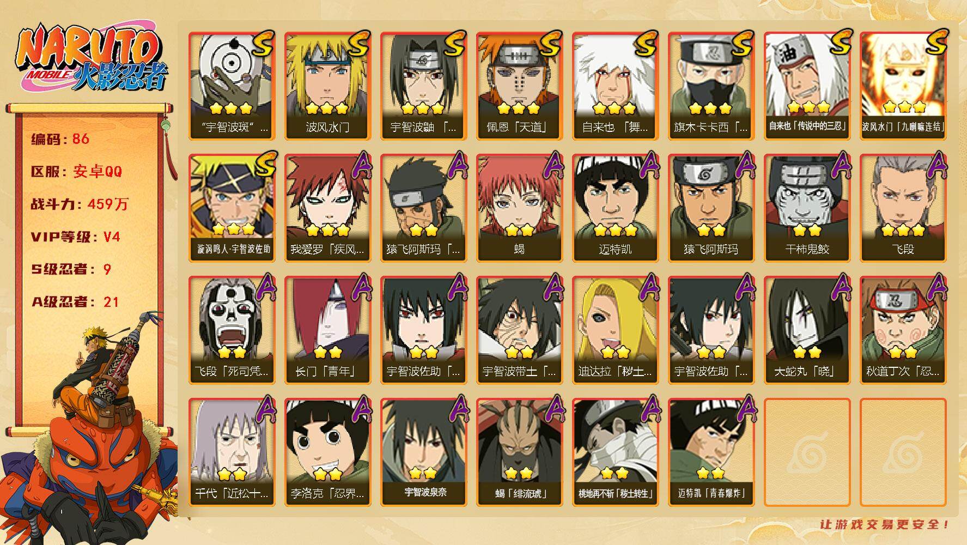Open the 自来也「传说中的三忍」 card
The height and width of the screenshot is (545, 967).
807,86
